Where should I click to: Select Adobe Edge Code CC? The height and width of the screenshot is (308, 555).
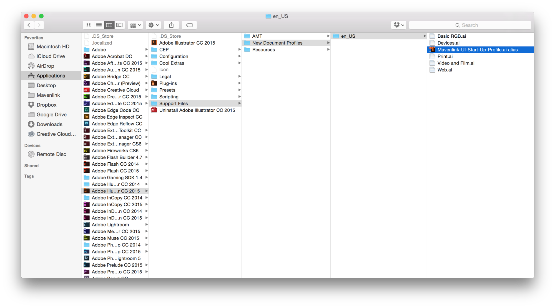[115, 110]
